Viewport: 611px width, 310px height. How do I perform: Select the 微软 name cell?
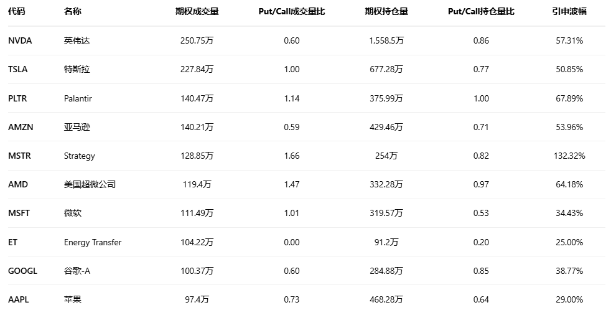[73, 213]
